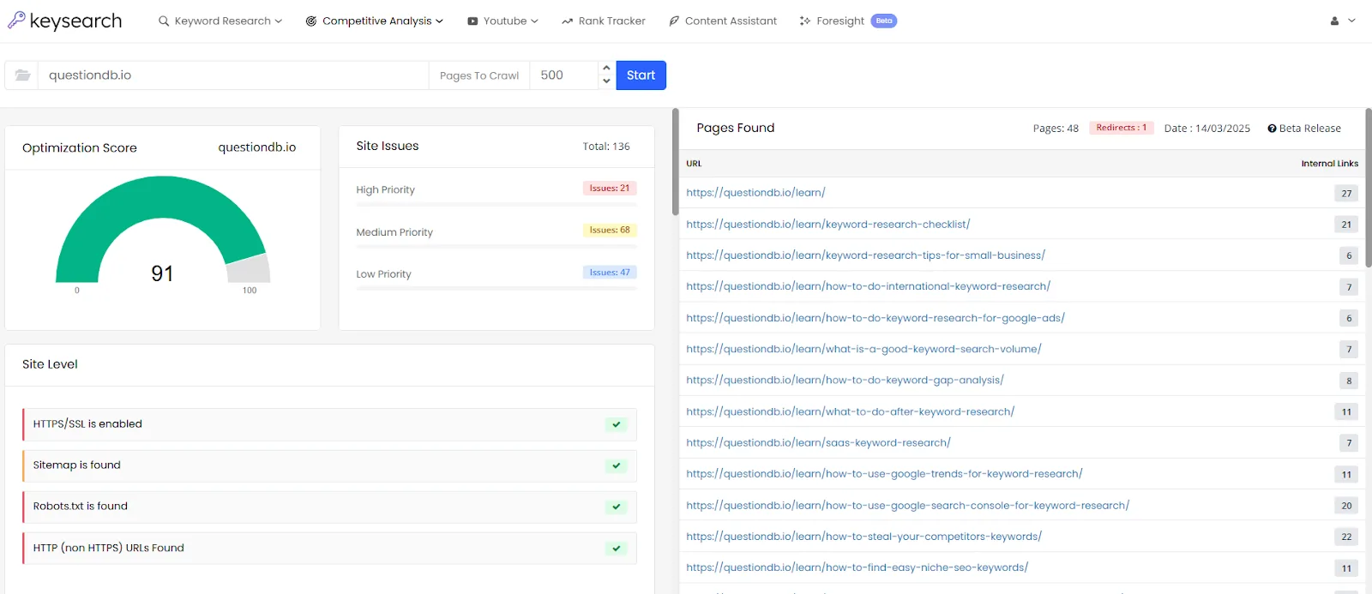Open the how-to-find-easy-niche-seo-keywords URL
The width and height of the screenshot is (1372, 594).
(857, 567)
